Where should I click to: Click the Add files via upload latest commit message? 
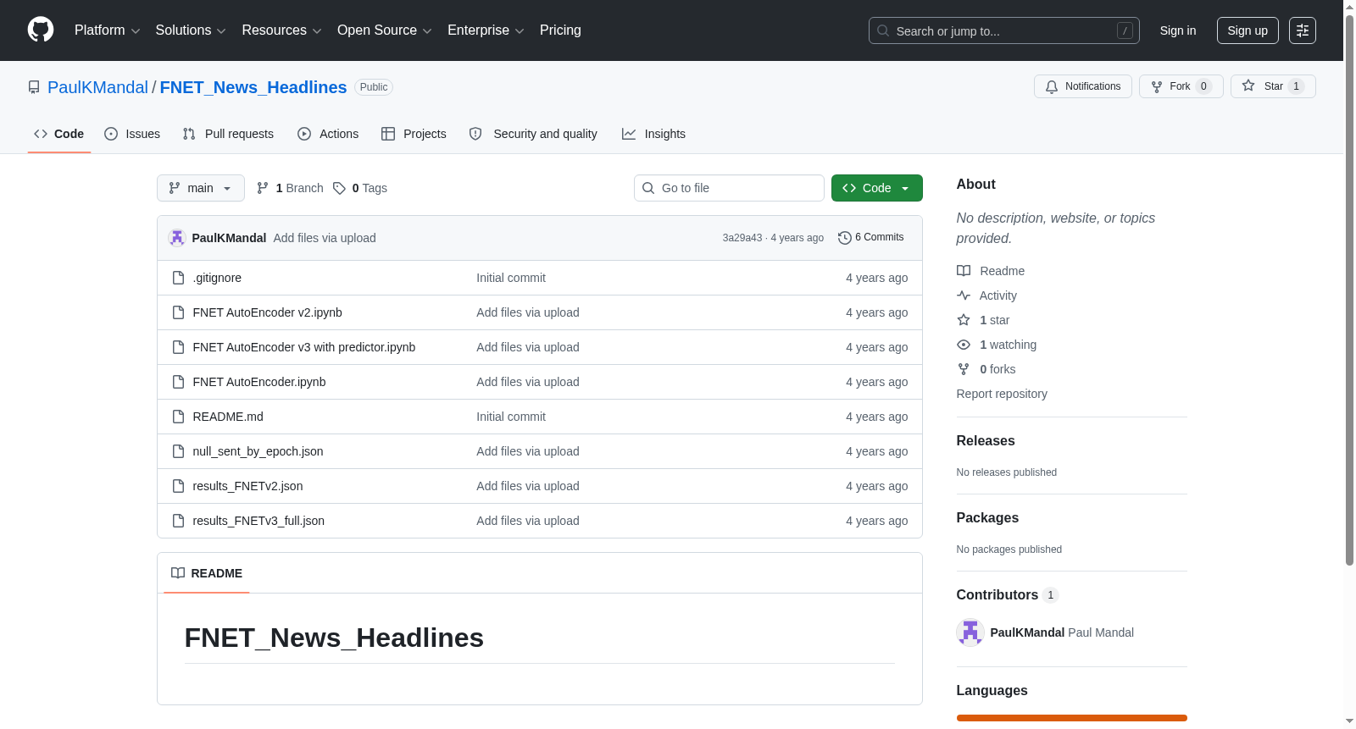(x=325, y=238)
